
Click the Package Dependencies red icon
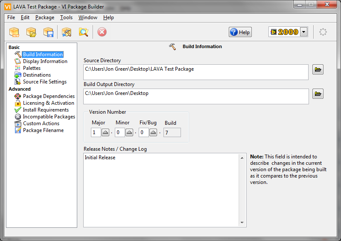click(x=18, y=96)
